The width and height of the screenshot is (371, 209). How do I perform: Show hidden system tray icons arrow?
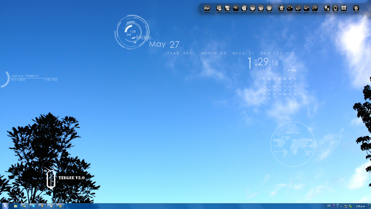point(341,206)
